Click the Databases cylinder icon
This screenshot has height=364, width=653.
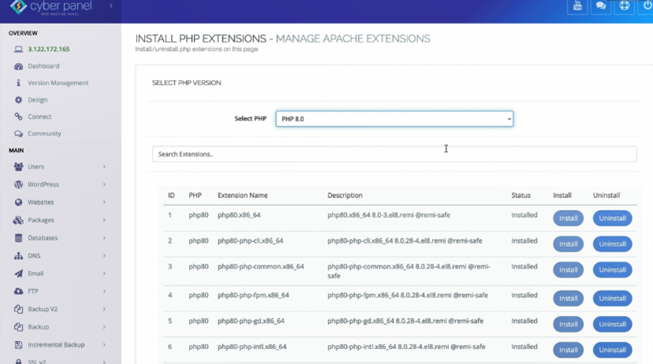18,237
